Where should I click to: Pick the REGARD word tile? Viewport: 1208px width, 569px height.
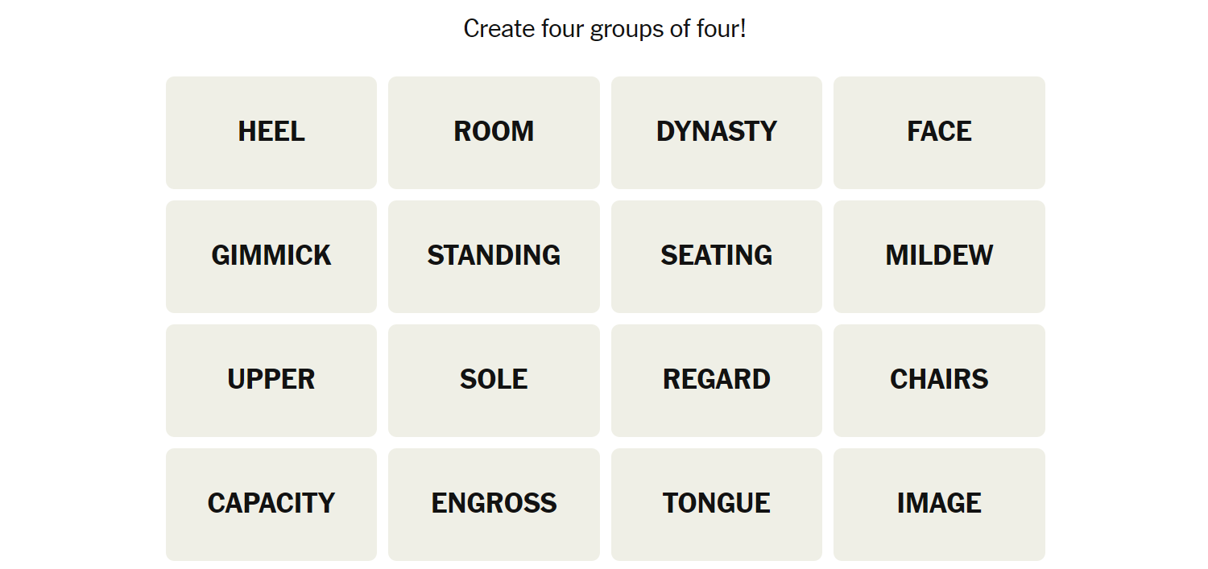click(x=717, y=381)
